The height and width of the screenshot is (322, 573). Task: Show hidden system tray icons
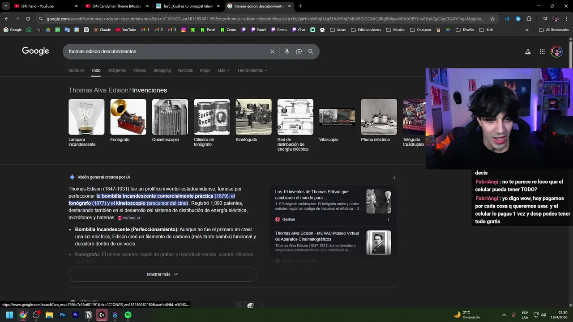(x=504, y=315)
